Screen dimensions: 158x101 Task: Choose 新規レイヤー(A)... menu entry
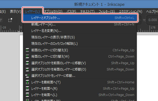tap(80, 24)
